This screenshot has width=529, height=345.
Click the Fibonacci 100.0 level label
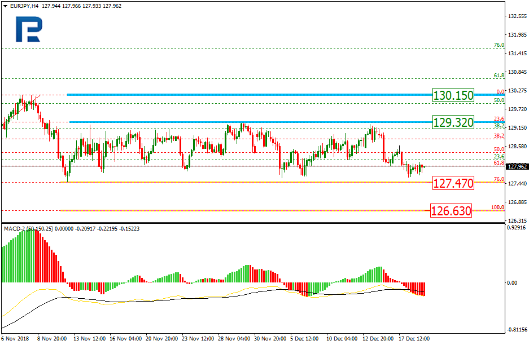tap(497, 207)
